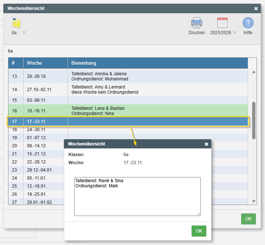Image resolution: width=265 pixels, height=245 pixels.
Task: Click the yellow sticky note class icon
Action: [16, 23]
